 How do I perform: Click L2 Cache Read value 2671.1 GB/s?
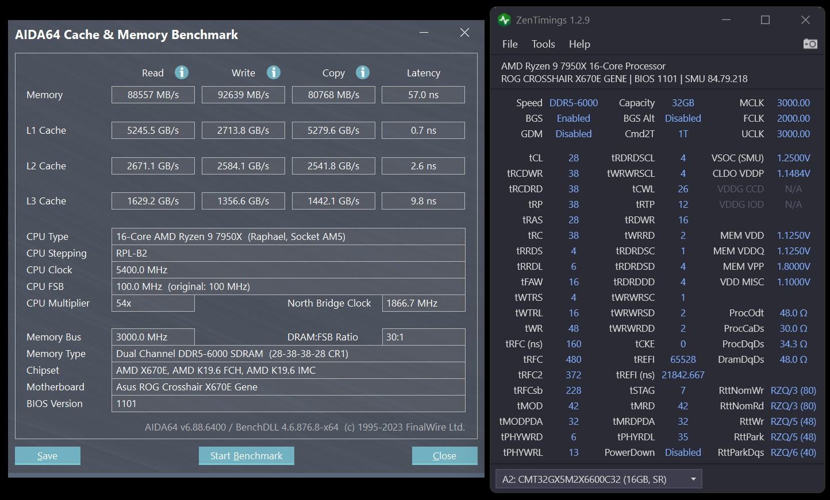click(x=153, y=166)
